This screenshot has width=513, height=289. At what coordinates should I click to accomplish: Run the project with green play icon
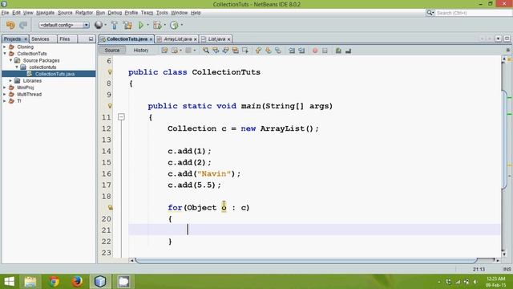point(141,25)
